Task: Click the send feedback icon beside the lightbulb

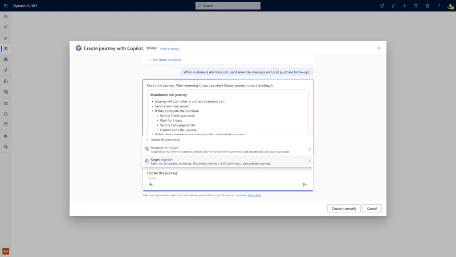Action: [x=381, y=5]
